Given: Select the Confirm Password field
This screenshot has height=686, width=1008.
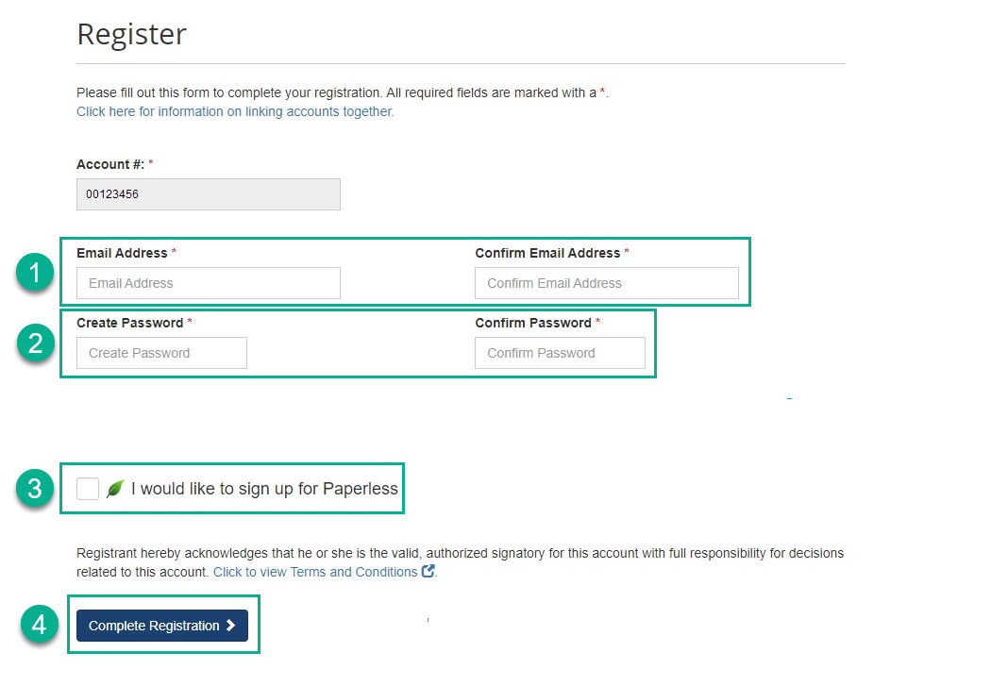Looking at the screenshot, I should click(x=560, y=353).
